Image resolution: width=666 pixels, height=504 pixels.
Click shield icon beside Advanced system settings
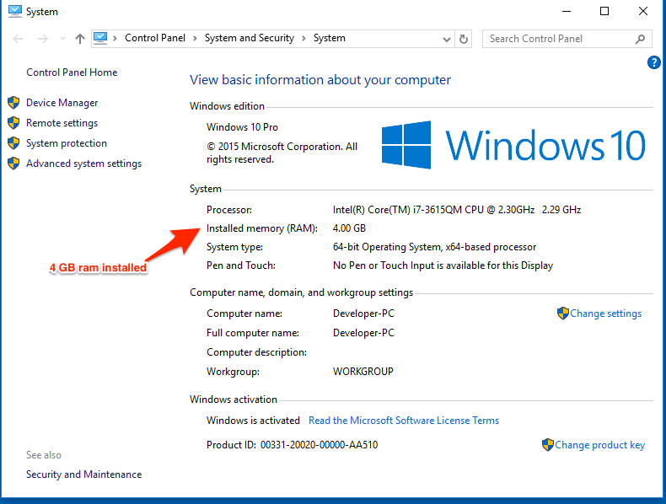pyautogui.click(x=13, y=163)
